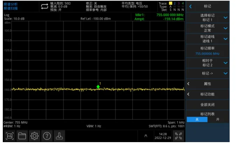Screen dimensions: 237x147
Task: Set marker list to 关 (off)
Action: pyautogui.click(x=196, y=119)
